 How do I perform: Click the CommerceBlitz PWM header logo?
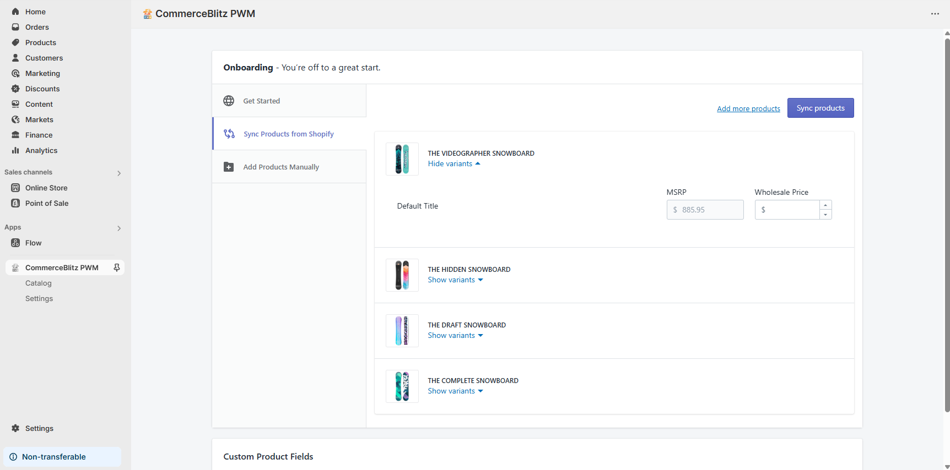point(147,14)
